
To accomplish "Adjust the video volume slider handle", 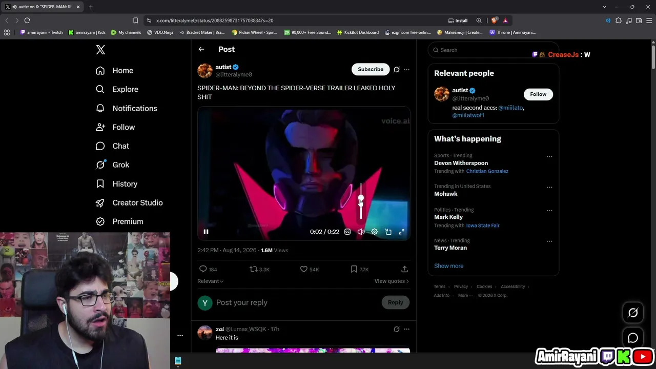I will (x=361, y=198).
